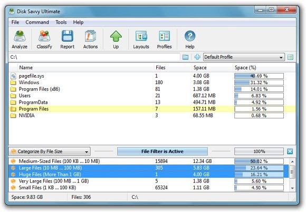
Task: Click the Report floppy disk icon
Action: tap(68, 36)
